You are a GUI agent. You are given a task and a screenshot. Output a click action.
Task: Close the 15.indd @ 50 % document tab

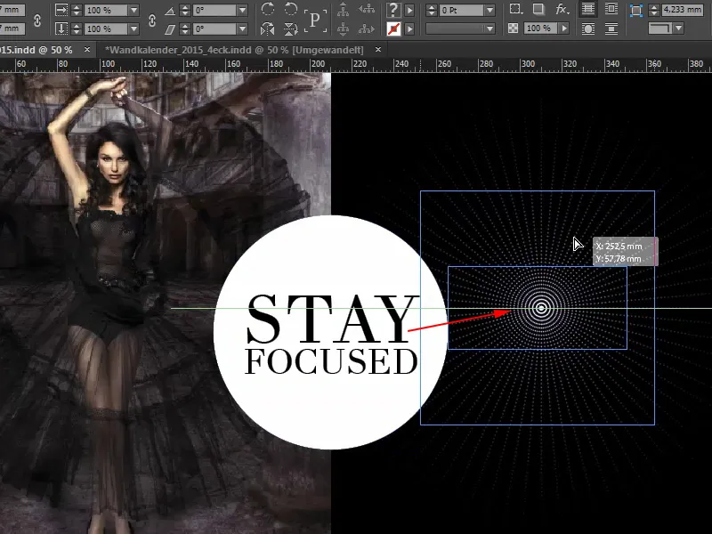point(87,50)
